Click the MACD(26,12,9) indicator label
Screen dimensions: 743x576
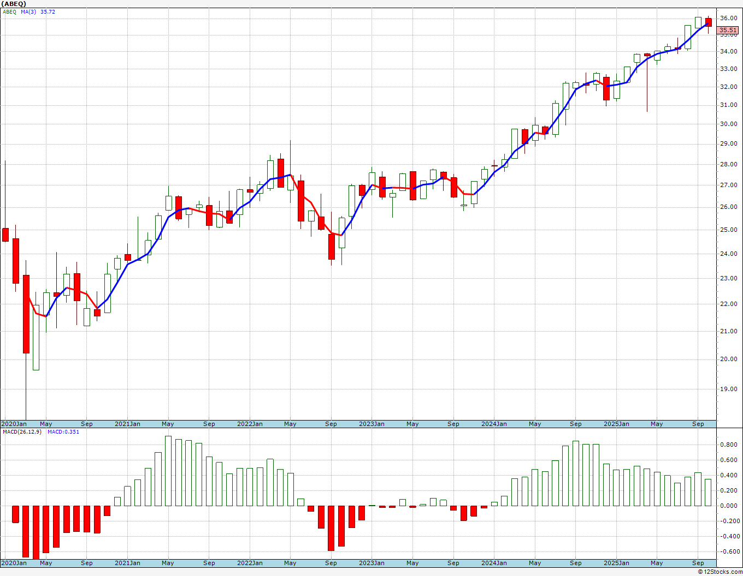point(22,431)
